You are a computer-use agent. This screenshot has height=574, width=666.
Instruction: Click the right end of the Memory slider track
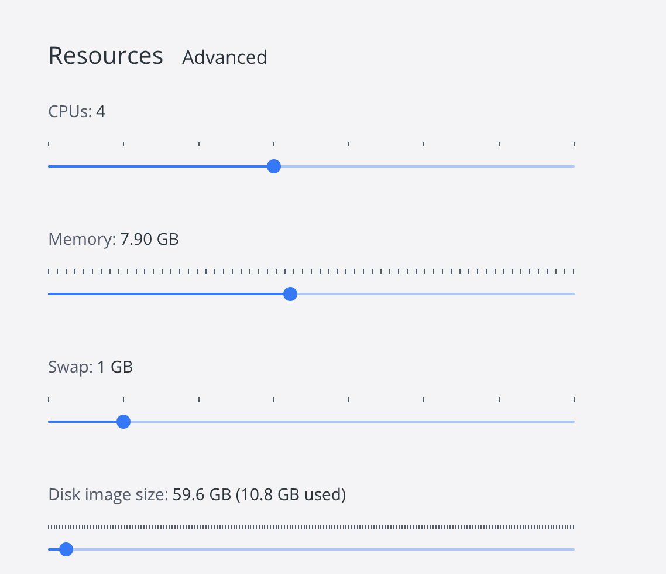[x=574, y=294]
